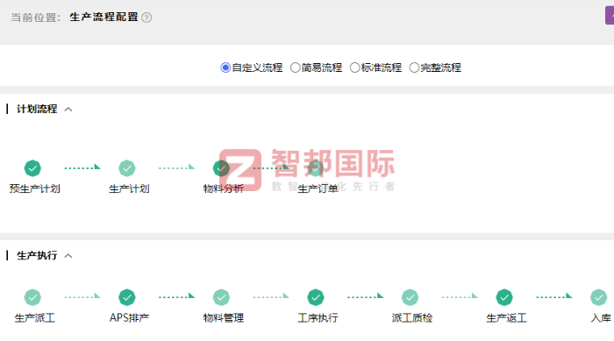This screenshot has height=341, width=614.
Task: Select the 完整流程 radio button
Action: click(414, 67)
